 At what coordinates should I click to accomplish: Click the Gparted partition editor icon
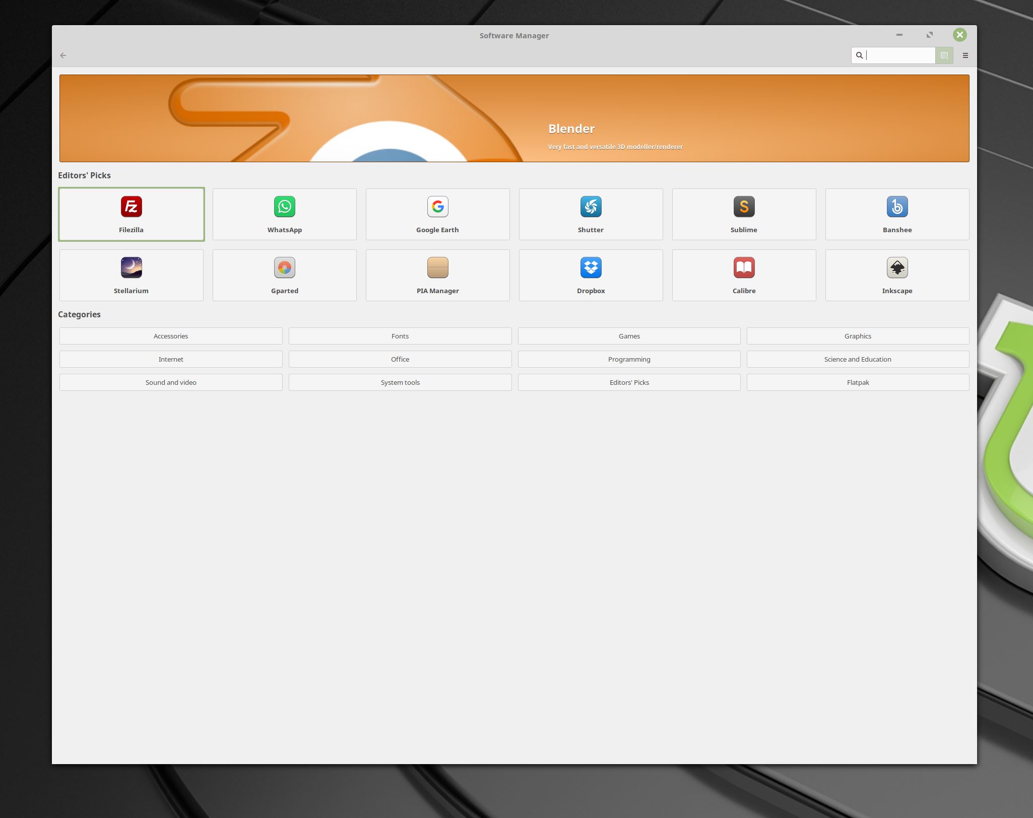[284, 268]
